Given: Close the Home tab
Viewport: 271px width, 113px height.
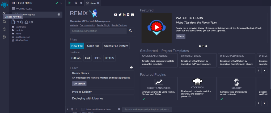Looking at the screenshot, I should click(x=98, y=3).
